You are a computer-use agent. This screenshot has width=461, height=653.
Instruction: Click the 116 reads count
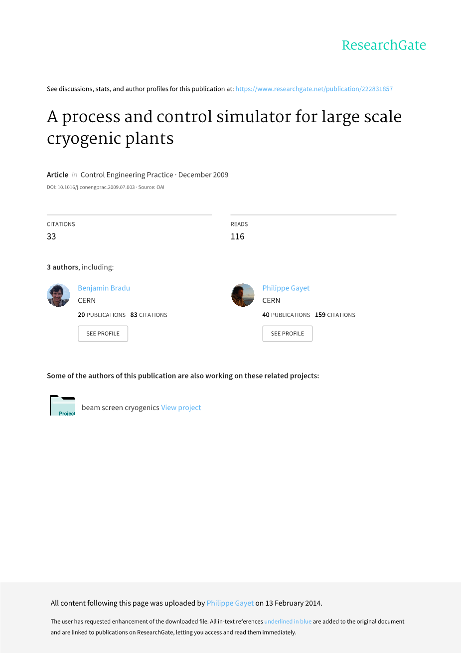(237, 236)
